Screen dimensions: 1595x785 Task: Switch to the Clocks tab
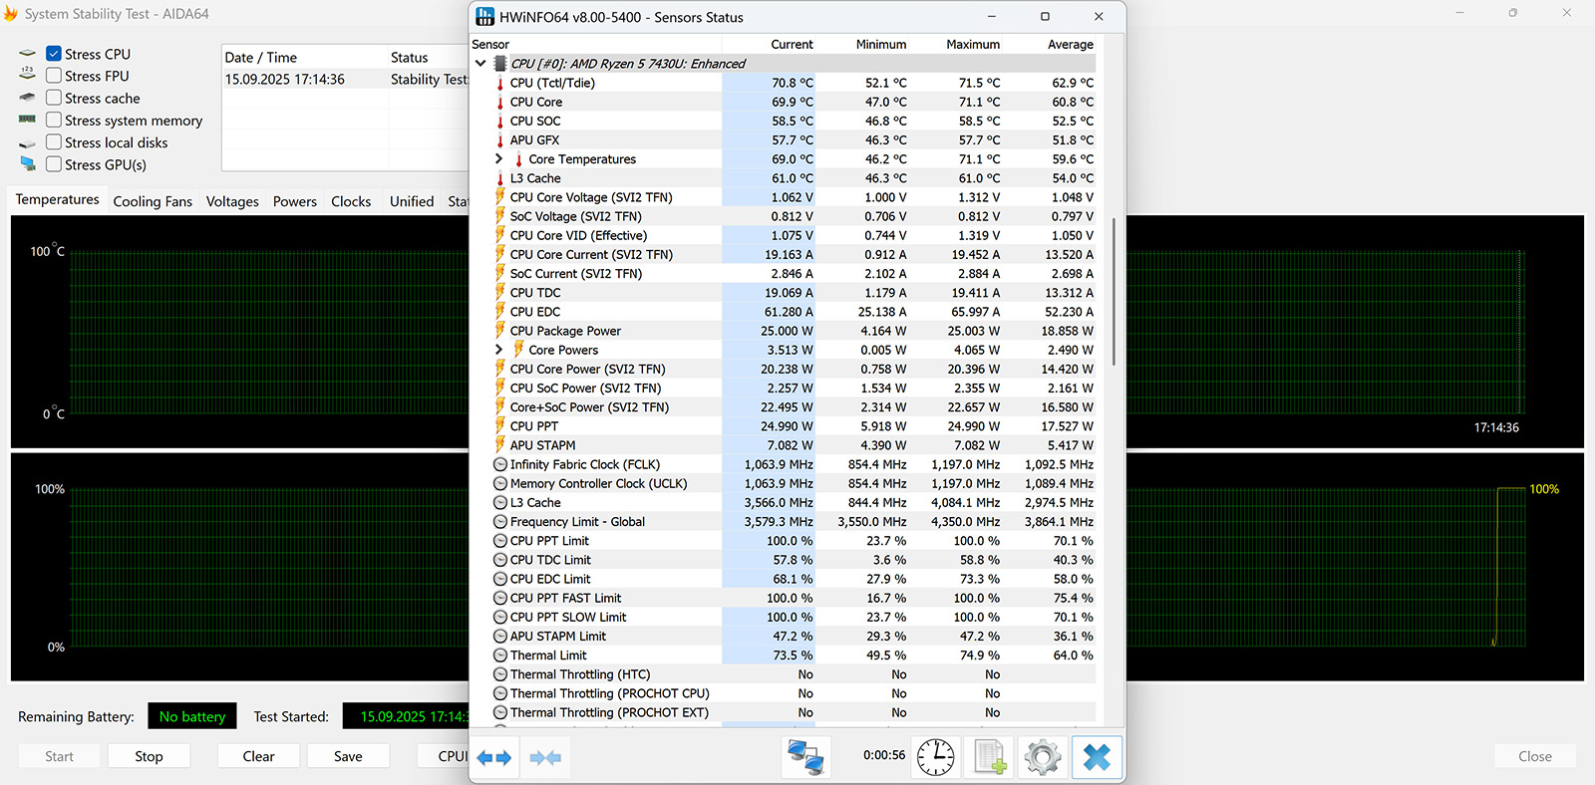tap(351, 201)
